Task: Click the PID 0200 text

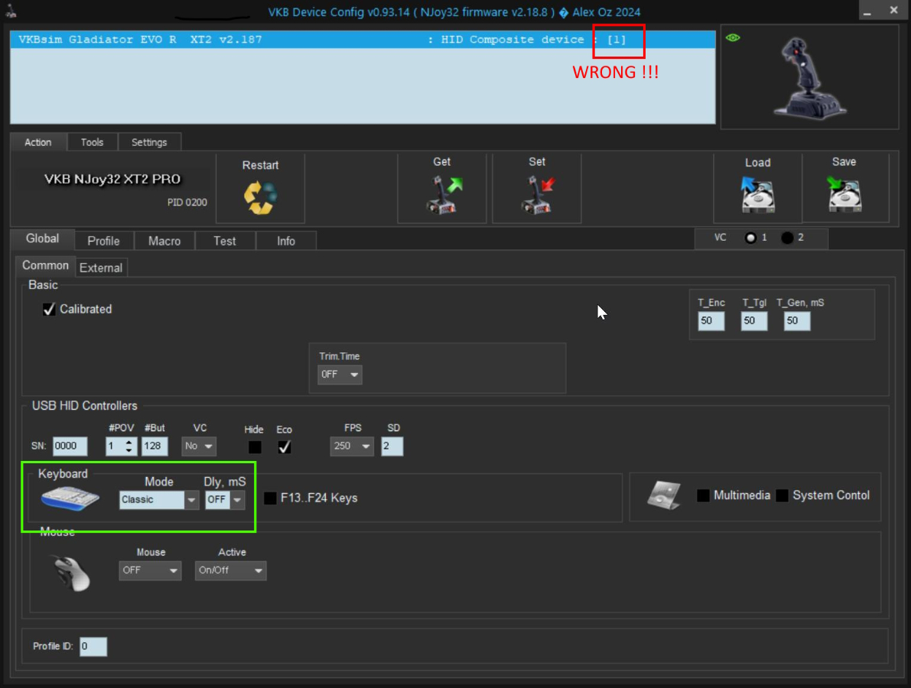Action: [x=187, y=203]
